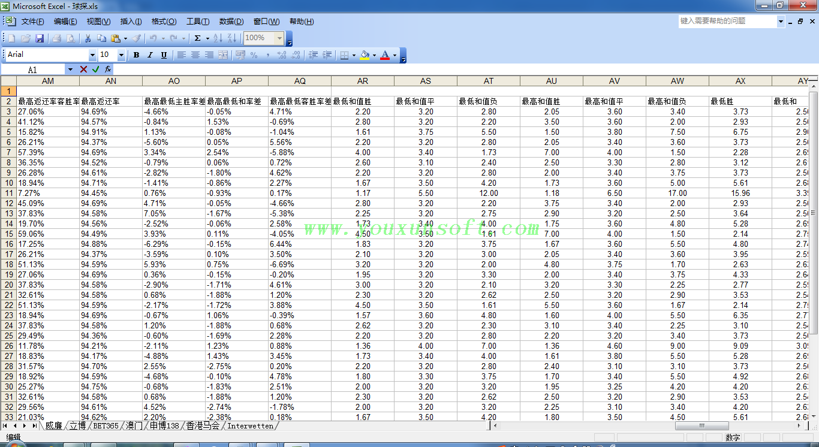Switch to the 立博 sheet tab
The image size is (819, 447).
coord(77,426)
